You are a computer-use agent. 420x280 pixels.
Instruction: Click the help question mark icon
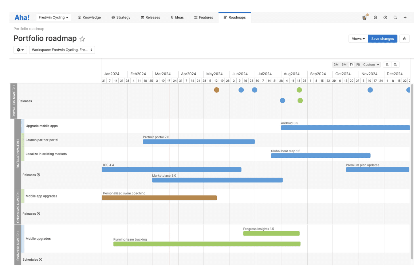pos(385,18)
